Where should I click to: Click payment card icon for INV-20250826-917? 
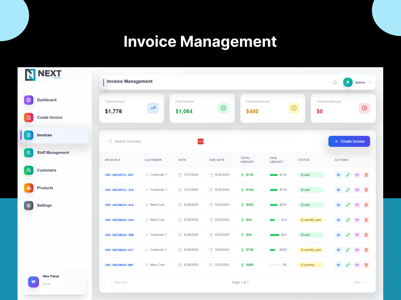pyautogui.click(x=357, y=250)
